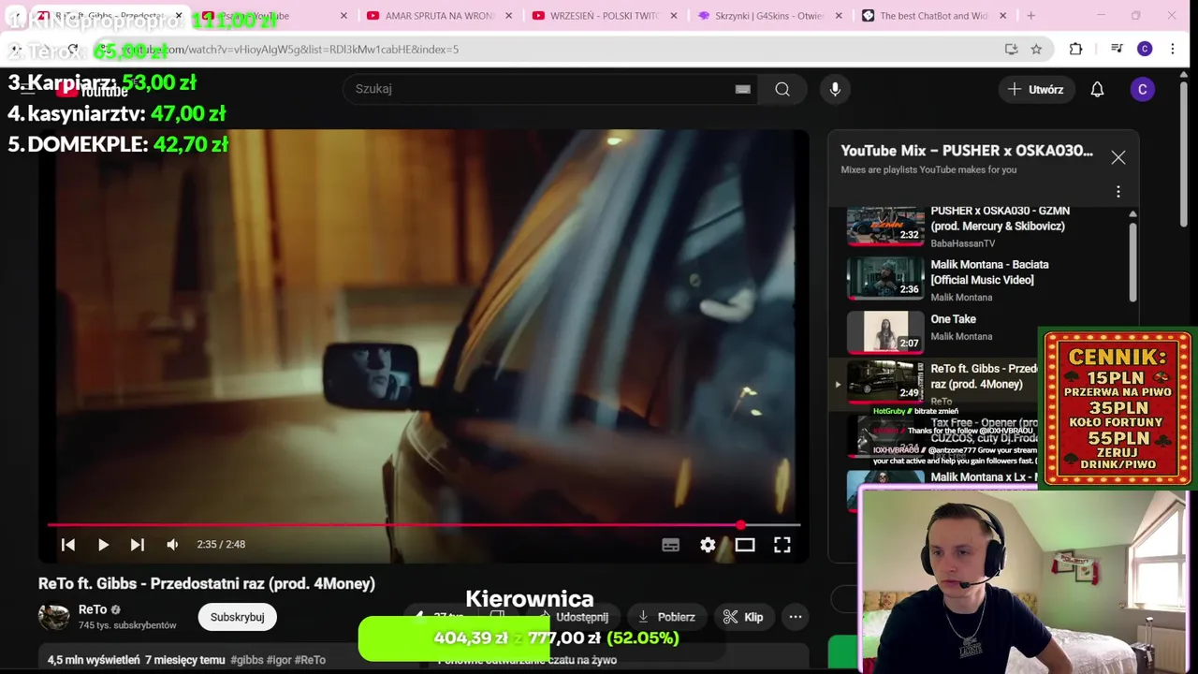The height and width of the screenshot is (674, 1198).
Task: Share the video via Udostępnij
Action: coord(573,617)
